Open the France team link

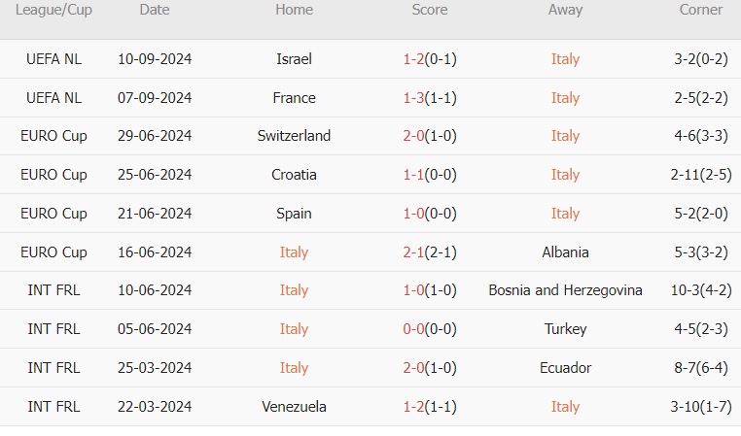[x=294, y=98]
